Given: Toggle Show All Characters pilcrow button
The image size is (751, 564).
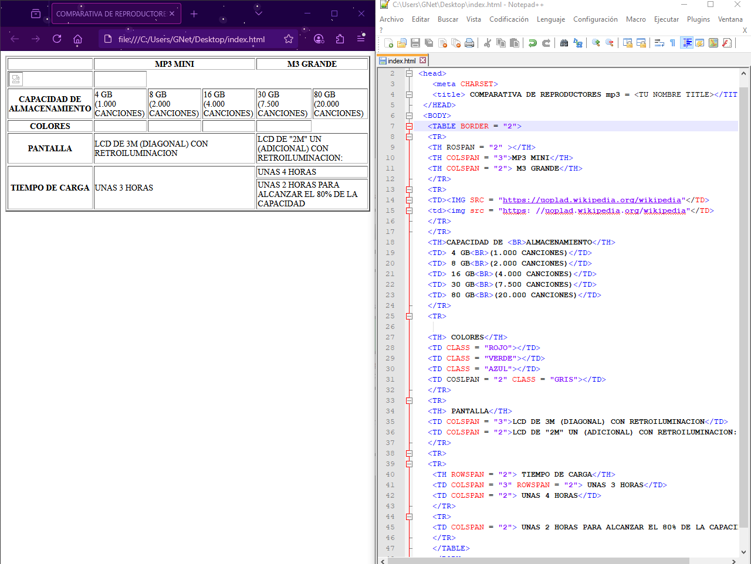Looking at the screenshot, I should (672, 43).
